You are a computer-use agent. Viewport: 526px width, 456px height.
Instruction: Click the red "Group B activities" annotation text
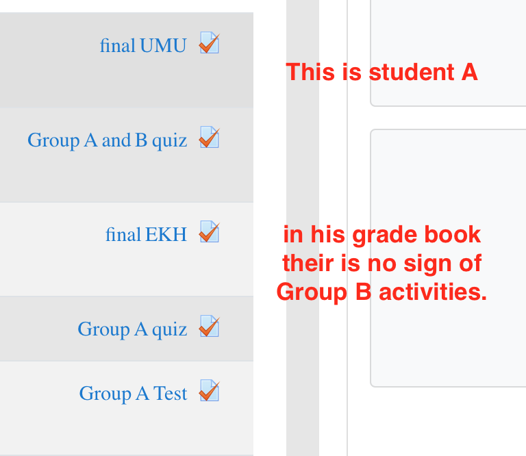click(x=381, y=292)
